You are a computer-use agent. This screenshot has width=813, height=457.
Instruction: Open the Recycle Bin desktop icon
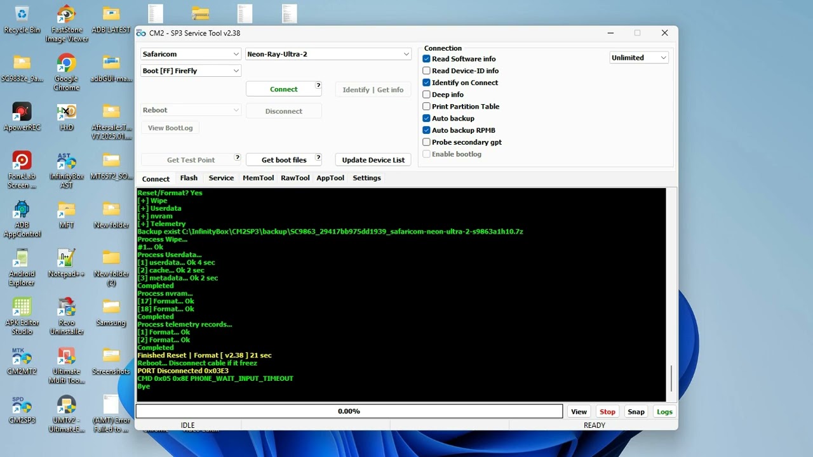22,20
